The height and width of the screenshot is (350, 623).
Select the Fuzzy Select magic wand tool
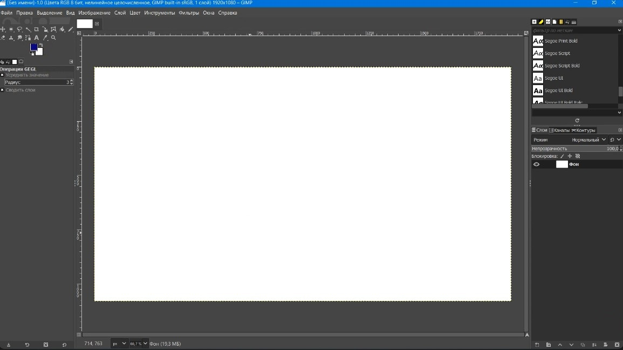tap(28, 30)
